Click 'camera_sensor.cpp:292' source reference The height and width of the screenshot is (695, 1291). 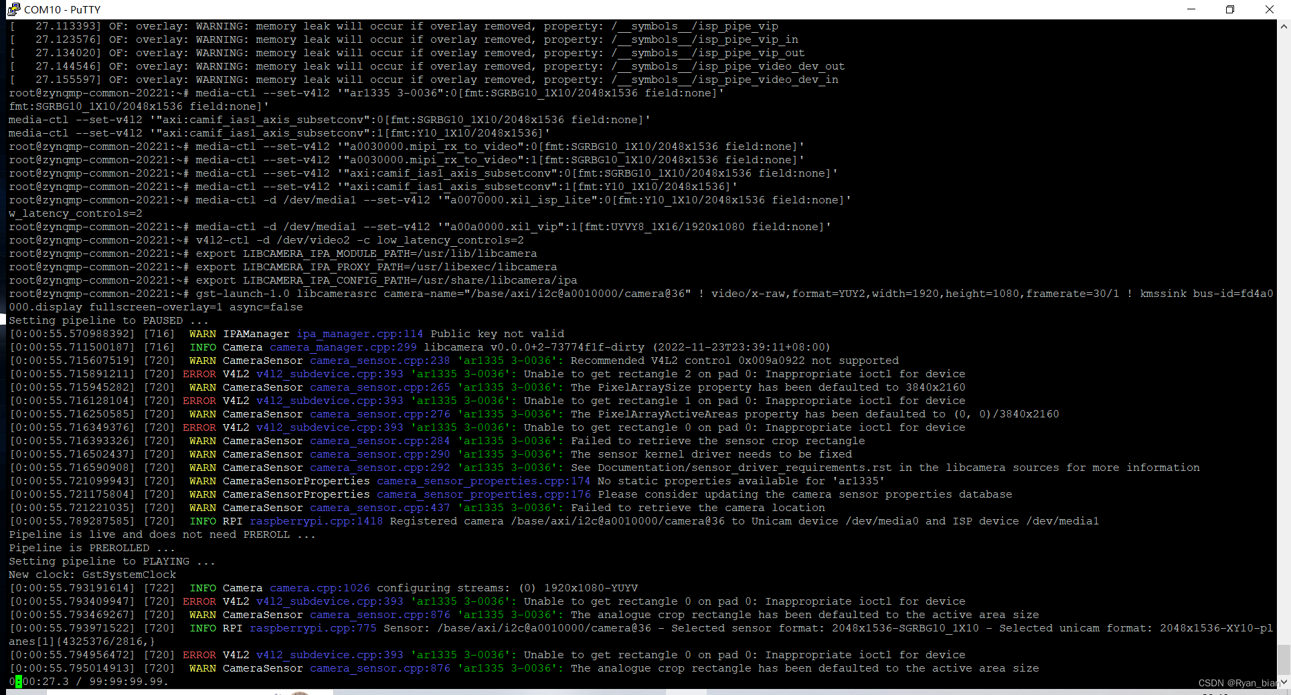(x=380, y=468)
